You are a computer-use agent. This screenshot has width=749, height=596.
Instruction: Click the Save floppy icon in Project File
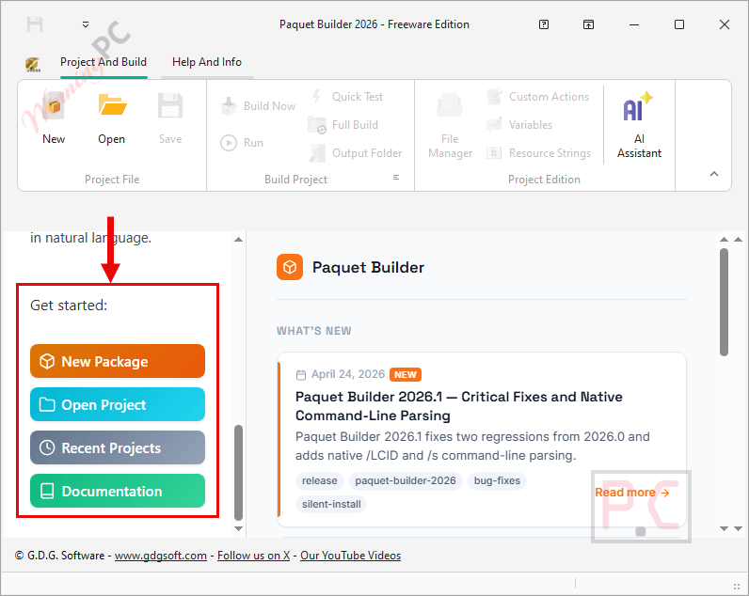point(170,105)
